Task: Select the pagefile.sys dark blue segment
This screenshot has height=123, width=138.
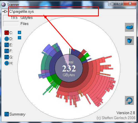Action: click(75, 53)
